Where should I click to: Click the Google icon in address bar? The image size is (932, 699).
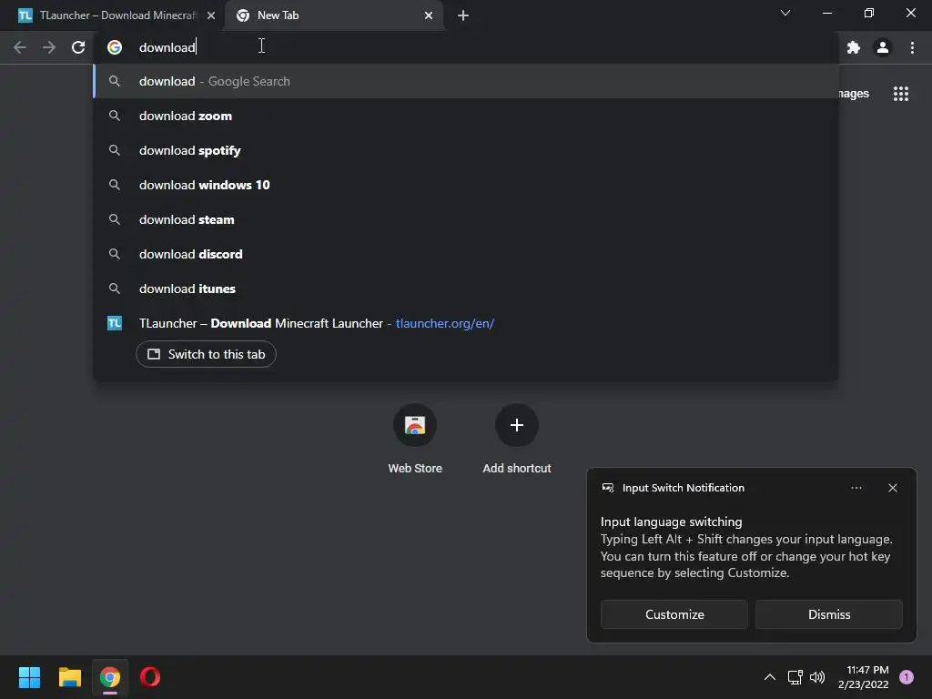point(115,47)
